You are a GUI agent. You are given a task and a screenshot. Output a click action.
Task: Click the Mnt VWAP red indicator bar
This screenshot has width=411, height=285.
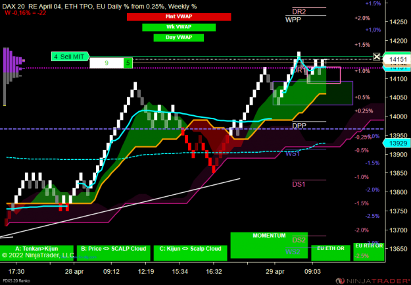pyautogui.click(x=179, y=17)
